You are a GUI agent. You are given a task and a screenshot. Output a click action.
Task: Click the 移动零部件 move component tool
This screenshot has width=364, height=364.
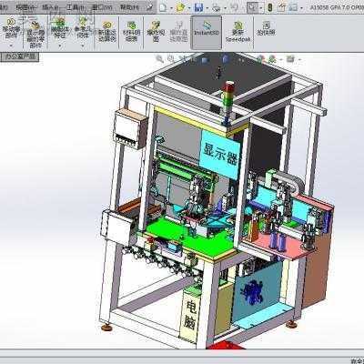pyautogui.click(x=11, y=29)
